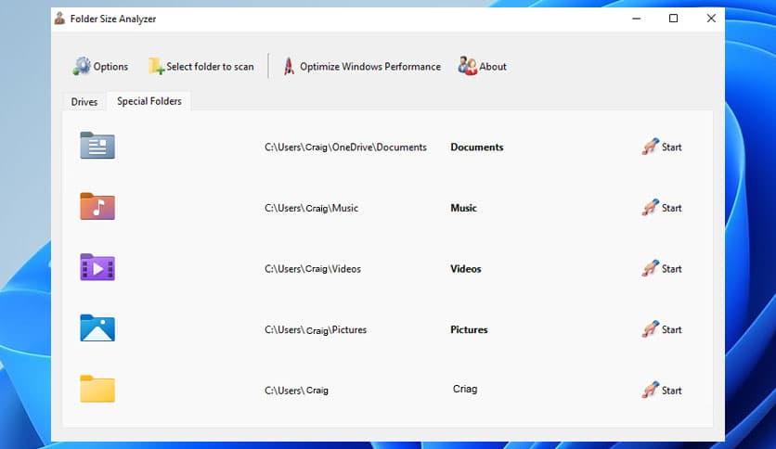Start scanning the Criag user folder

[x=672, y=391]
